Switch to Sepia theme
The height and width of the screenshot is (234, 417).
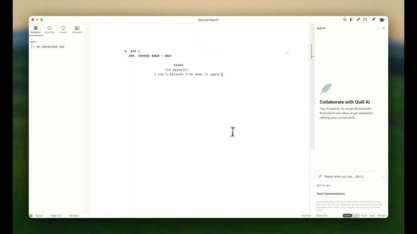[x=372, y=215]
